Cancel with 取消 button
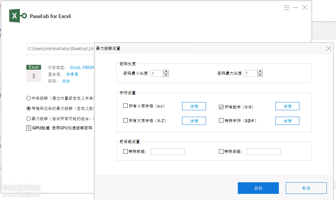Viewport: 336px width, 200px height. pyautogui.click(x=306, y=188)
